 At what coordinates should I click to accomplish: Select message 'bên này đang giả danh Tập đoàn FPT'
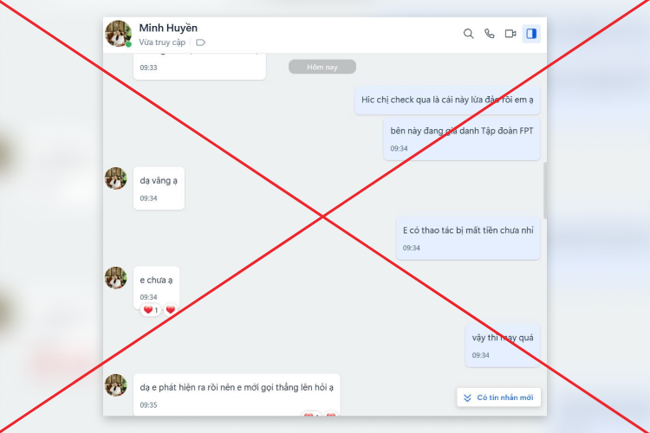point(462,139)
